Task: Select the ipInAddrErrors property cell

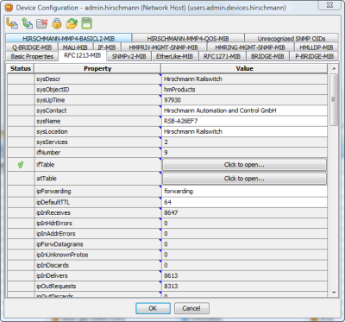Action: coord(97,234)
